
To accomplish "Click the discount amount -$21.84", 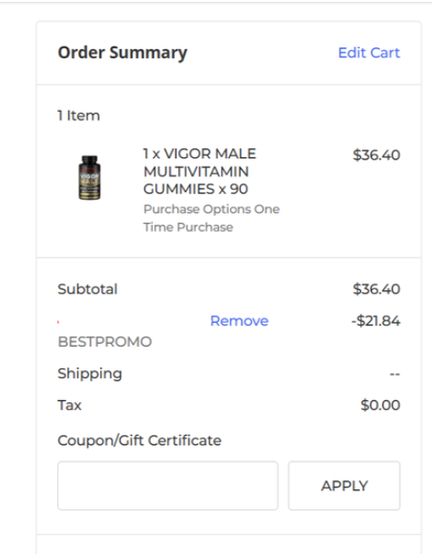I will tap(376, 321).
